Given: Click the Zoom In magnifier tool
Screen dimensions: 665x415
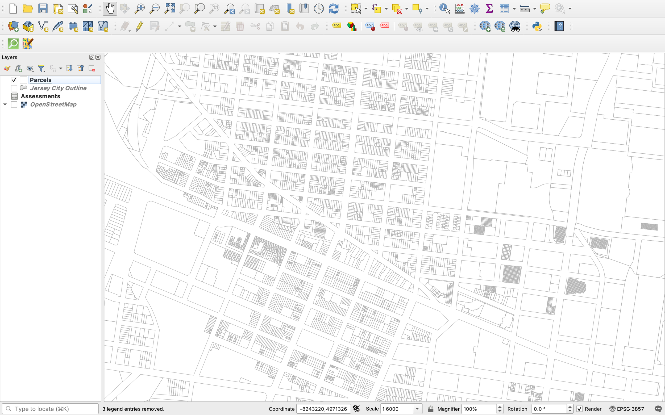Looking at the screenshot, I should pyautogui.click(x=139, y=9).
